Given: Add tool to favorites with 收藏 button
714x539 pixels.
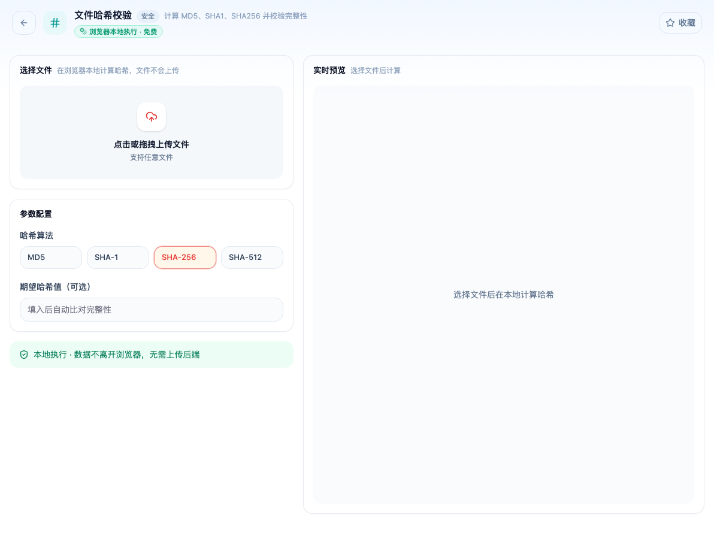Looking at the screenshot, I should [680, 23].
